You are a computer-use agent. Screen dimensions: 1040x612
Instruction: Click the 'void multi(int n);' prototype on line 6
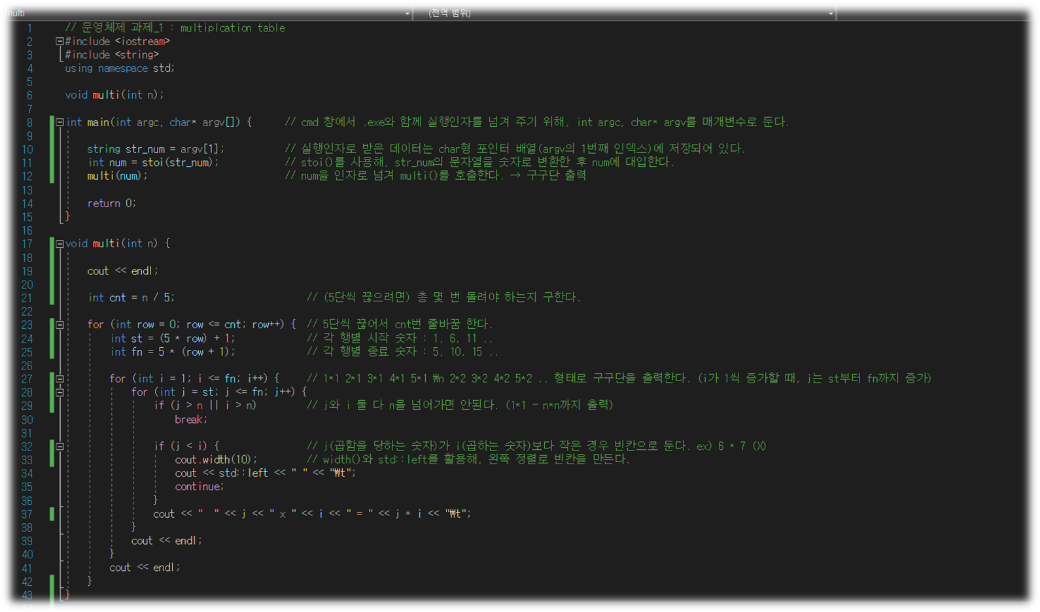point(114,95)
